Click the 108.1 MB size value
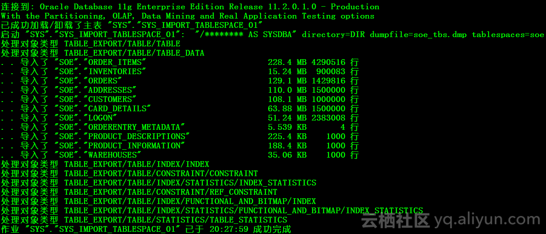Screen dimensions: 546x234 (287, 99)
